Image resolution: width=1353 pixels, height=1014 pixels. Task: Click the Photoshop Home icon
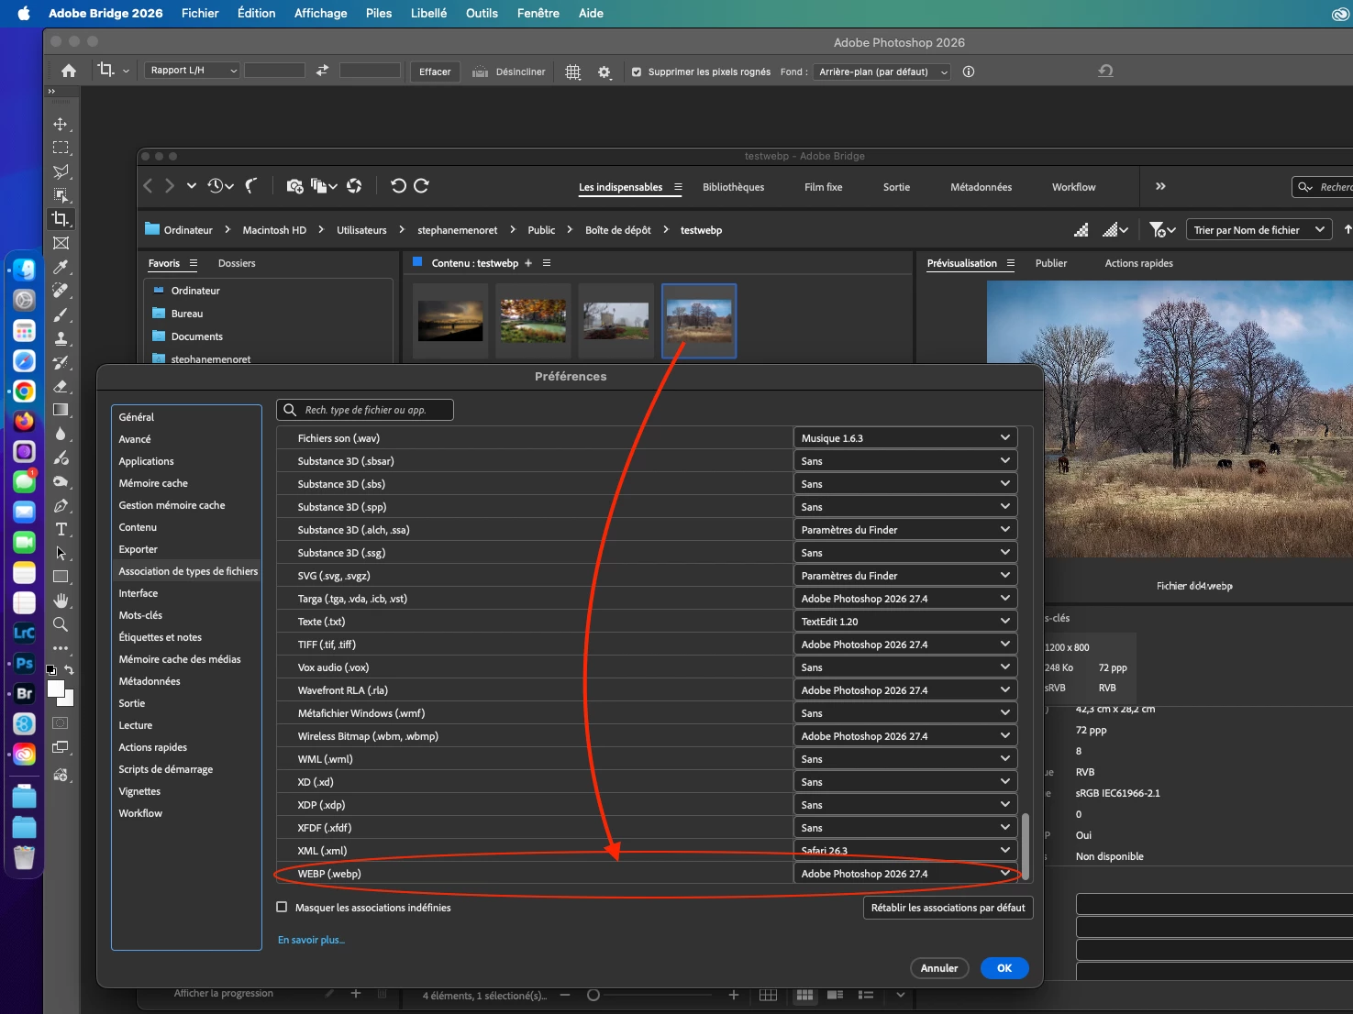pyautogui.click(x=69, y=71)
